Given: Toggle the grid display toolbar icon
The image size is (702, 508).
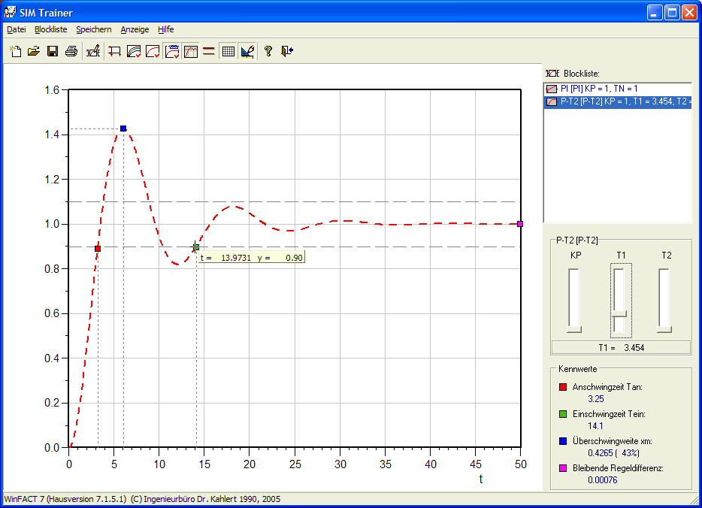Looking at the screenshot, I should [x=228, y=51].
